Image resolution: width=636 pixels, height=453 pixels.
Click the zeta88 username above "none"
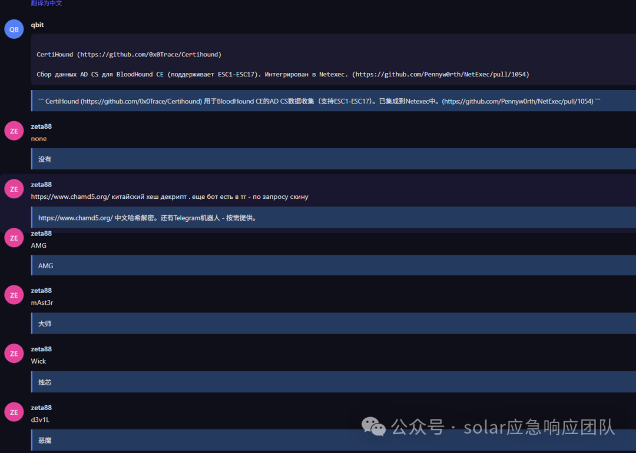(41, 126)
